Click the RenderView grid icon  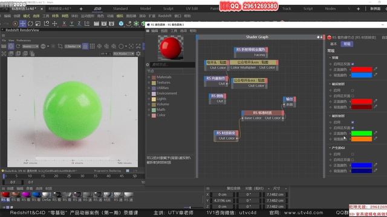point(93,46)
